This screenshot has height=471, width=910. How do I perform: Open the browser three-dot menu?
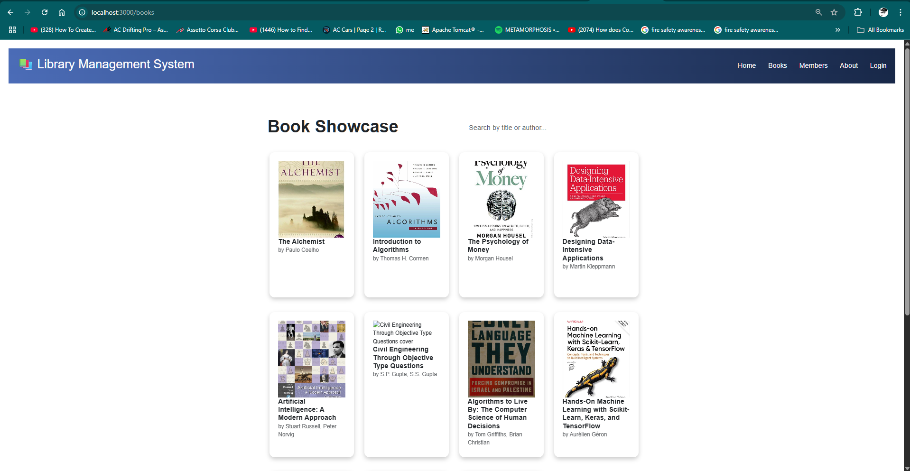[x=900, y=12]
